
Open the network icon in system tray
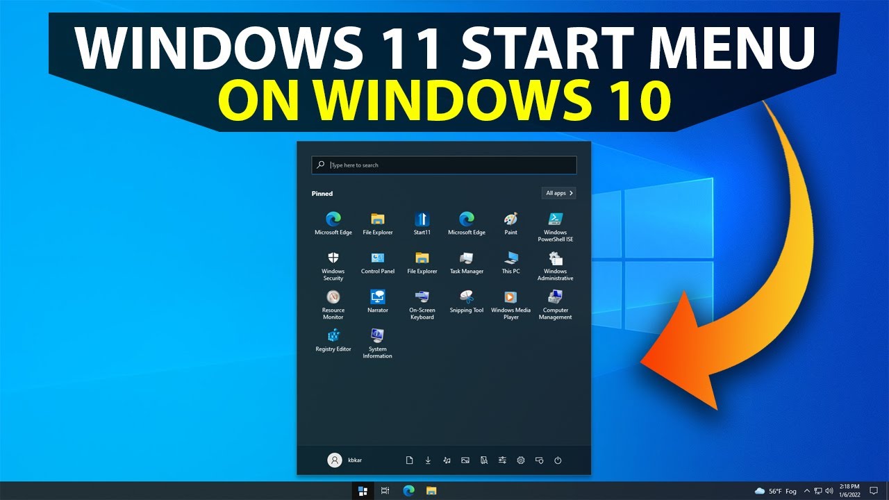click(x=818, y=491)
